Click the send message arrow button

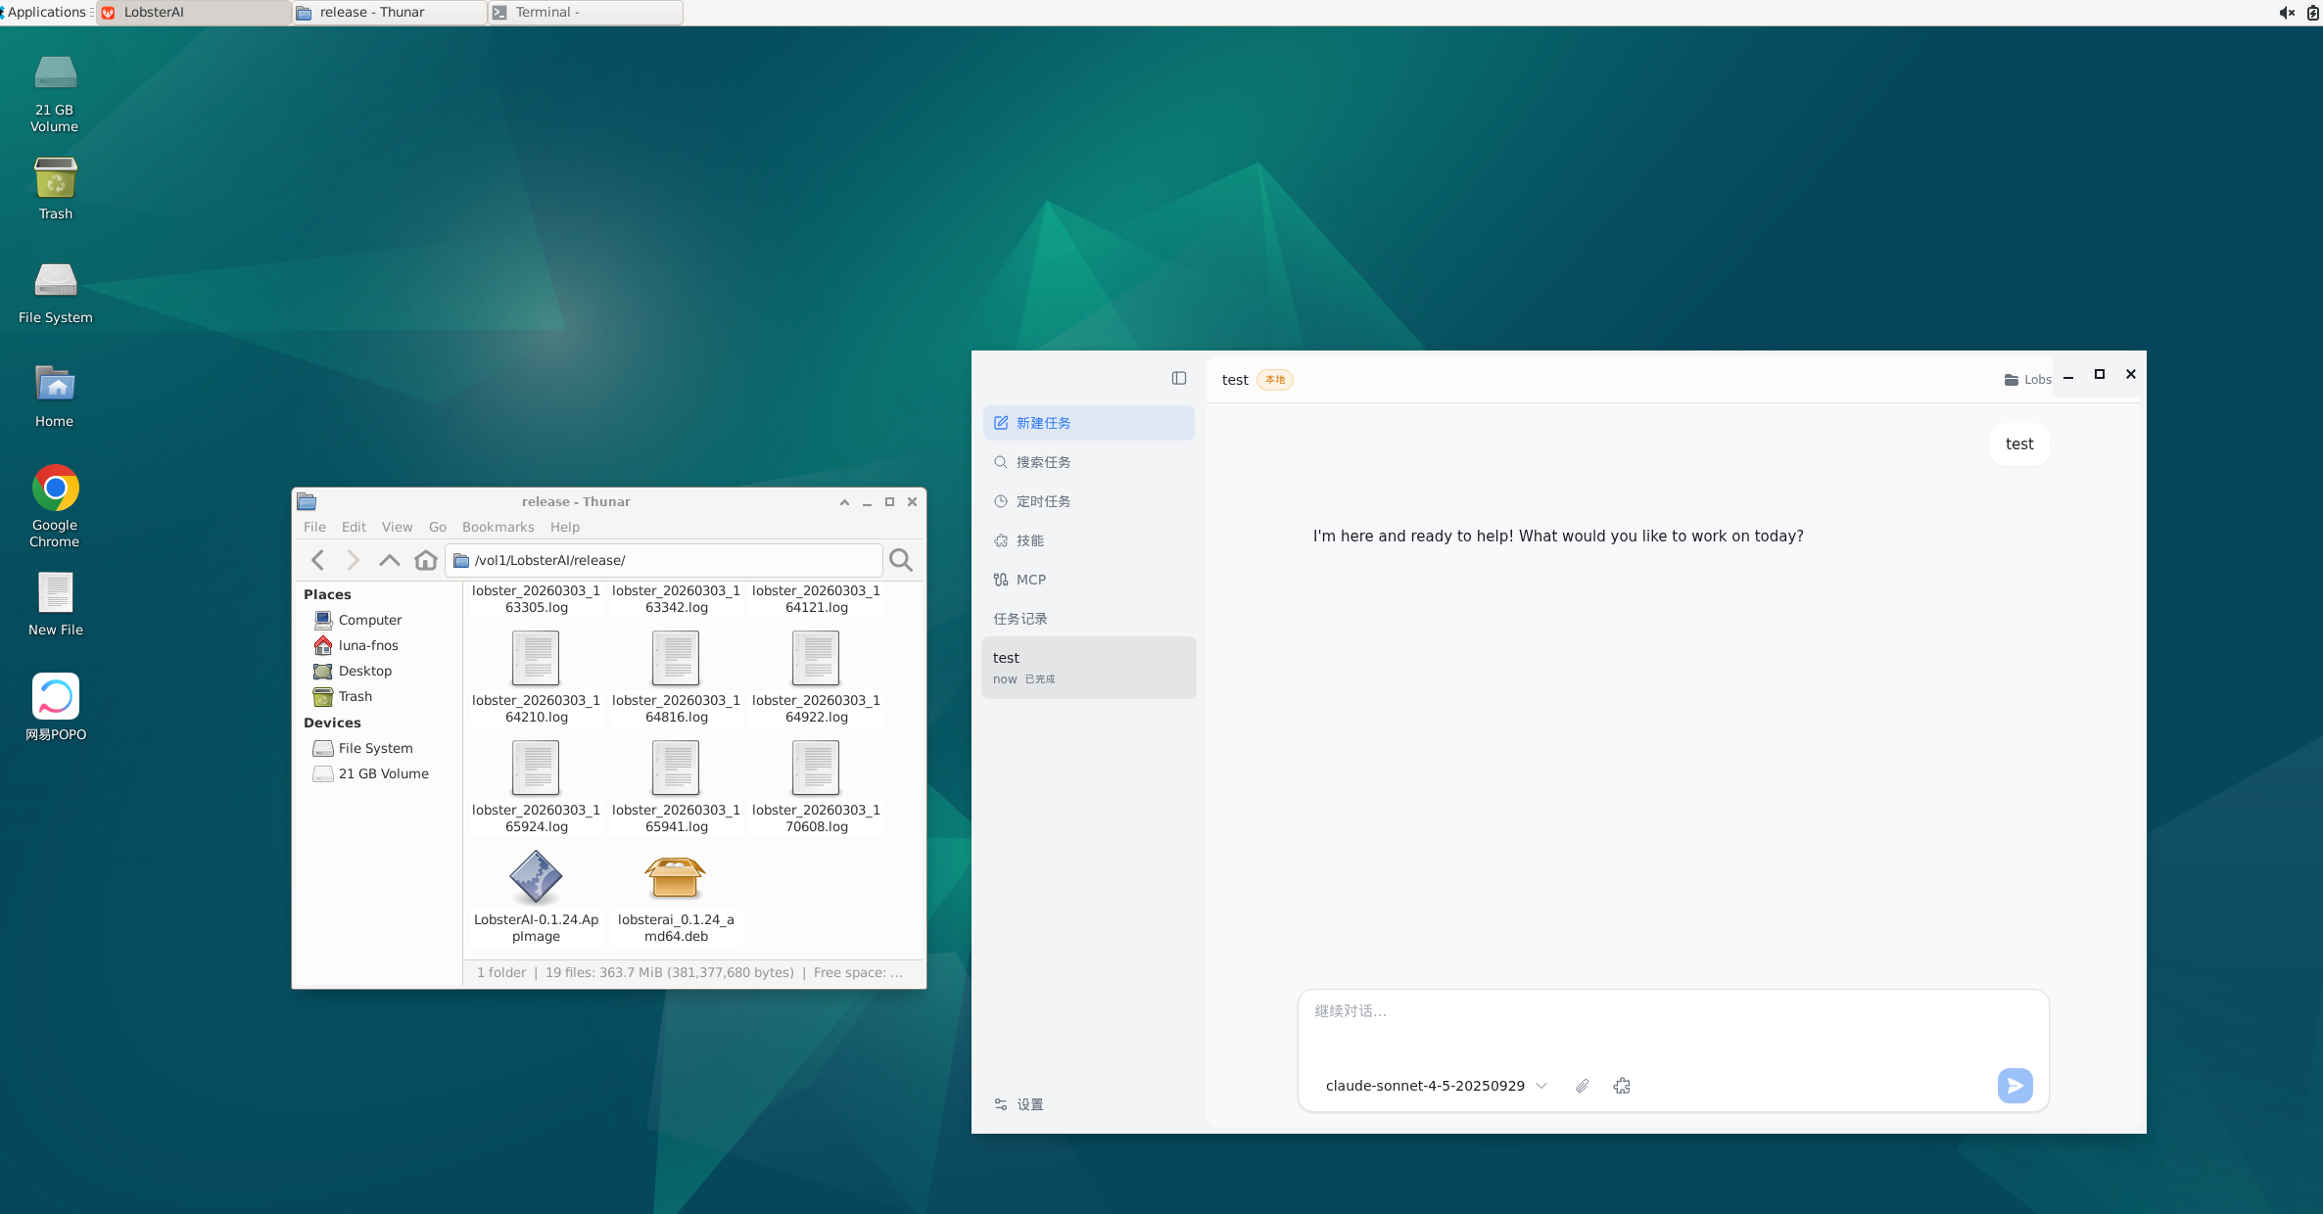(2015, 1085)
